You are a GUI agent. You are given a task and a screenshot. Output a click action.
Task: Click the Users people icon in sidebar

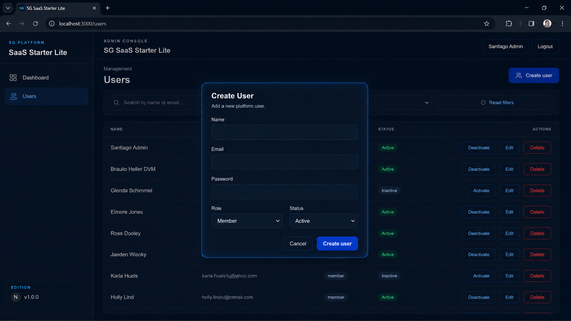tap(14, 97)
